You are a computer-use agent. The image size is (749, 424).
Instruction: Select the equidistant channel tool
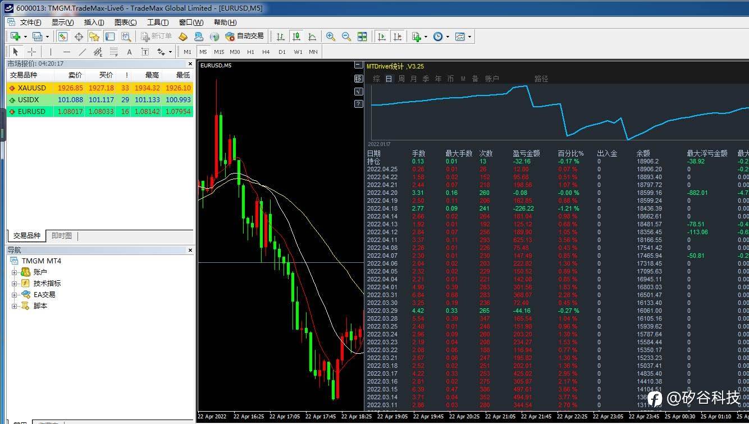tap(98, 52)
